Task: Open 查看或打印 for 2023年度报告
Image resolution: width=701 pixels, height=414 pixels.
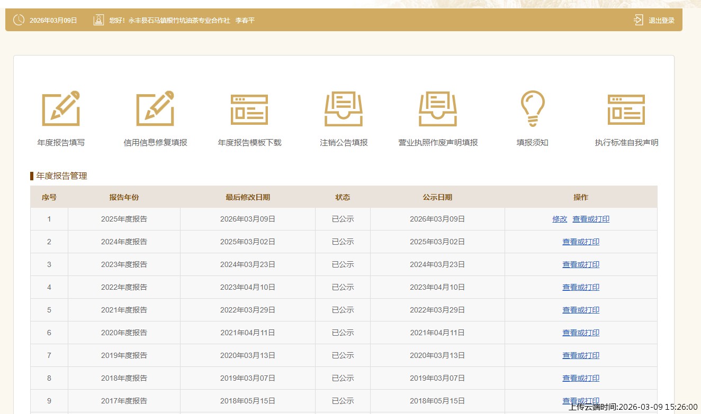Action: pos(581,264)
